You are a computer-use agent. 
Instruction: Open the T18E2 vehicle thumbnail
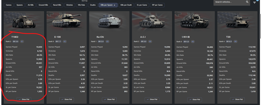coord(24,22)
